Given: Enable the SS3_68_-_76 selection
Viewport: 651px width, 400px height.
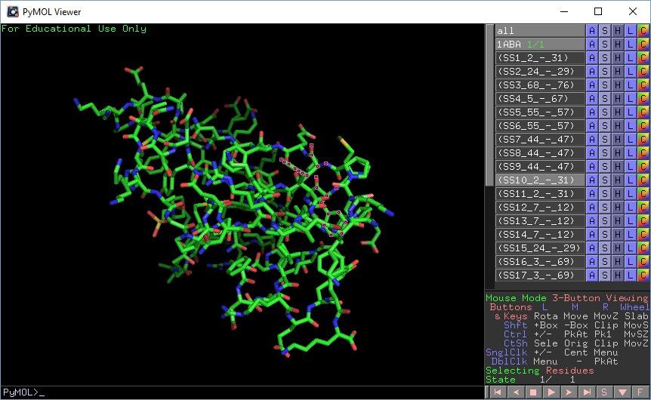Looking at the screenshot, I should point(540,85).
